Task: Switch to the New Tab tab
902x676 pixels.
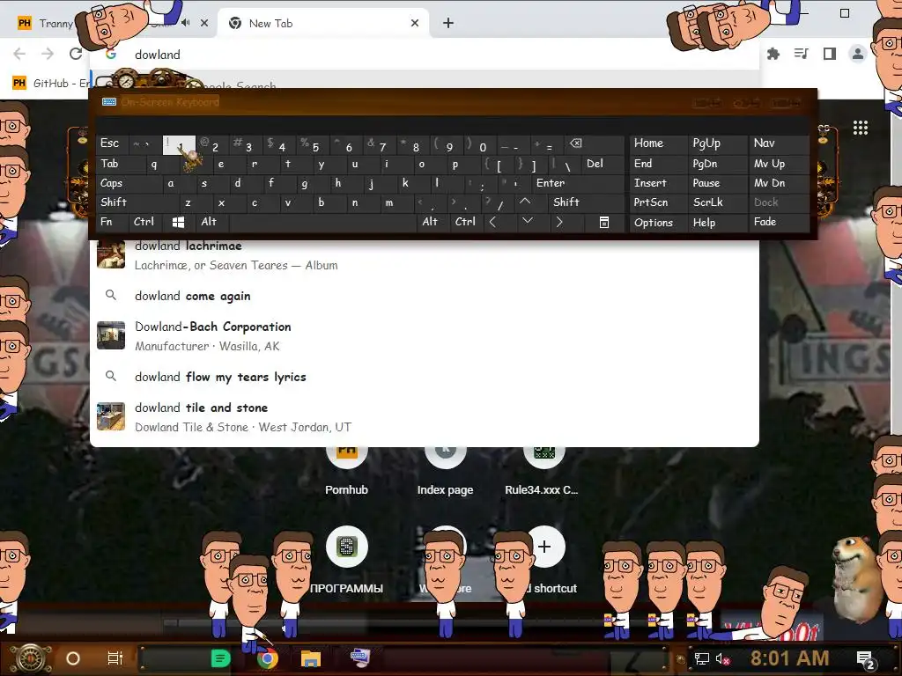Action: coord(322,23)
